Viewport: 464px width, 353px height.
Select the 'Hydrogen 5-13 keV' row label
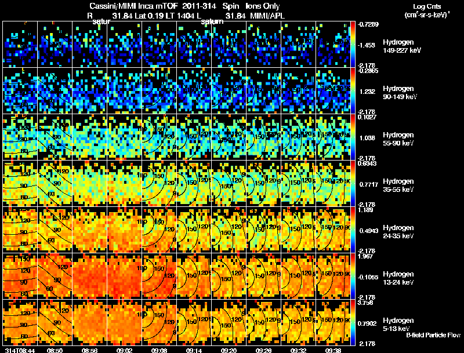click(398, 325)
